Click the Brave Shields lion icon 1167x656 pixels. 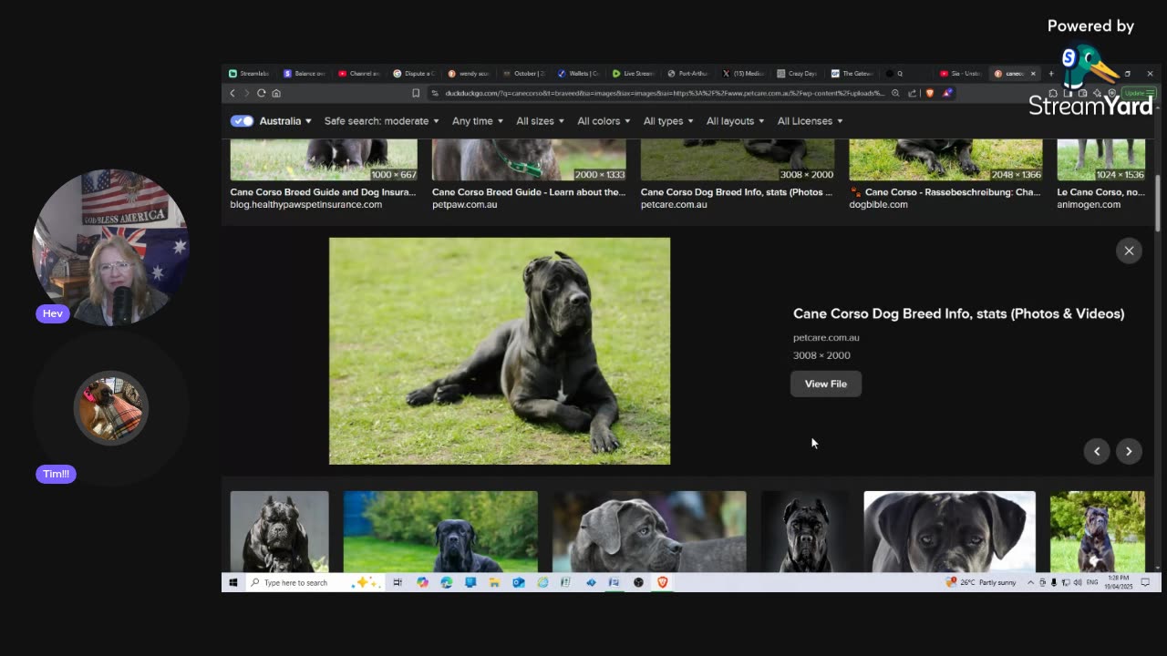coord(930,93)
